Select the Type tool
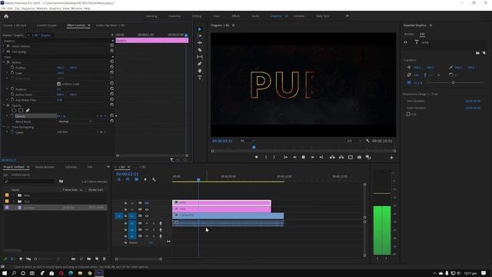Image resolution: width=492 pixels, height=277 pixels. pos(200,78)
